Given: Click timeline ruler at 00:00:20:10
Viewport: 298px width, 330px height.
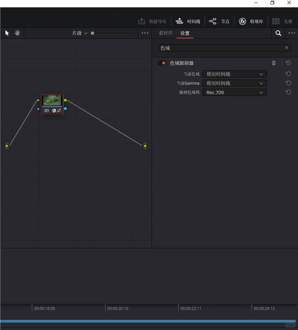Looking at the screenshot, I should coord(118,308).
